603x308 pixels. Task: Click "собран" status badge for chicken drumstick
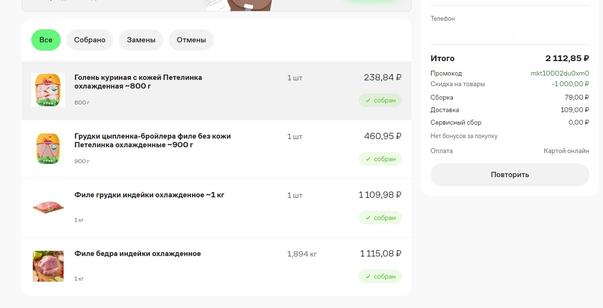click(380, 100)
